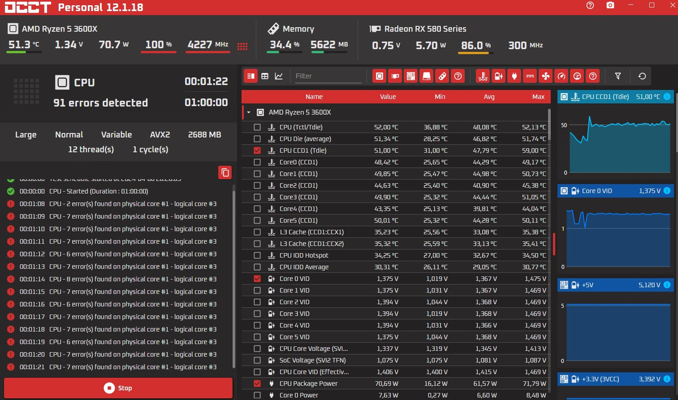Viewport: 678px width, 400px height.
Task: Switch to the list view layout icon
Action: point(251,76)
